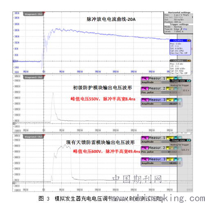Minimize Measur...3 result box in middle diagram
The height and width of the screenshot is (203, 205).
170,100
